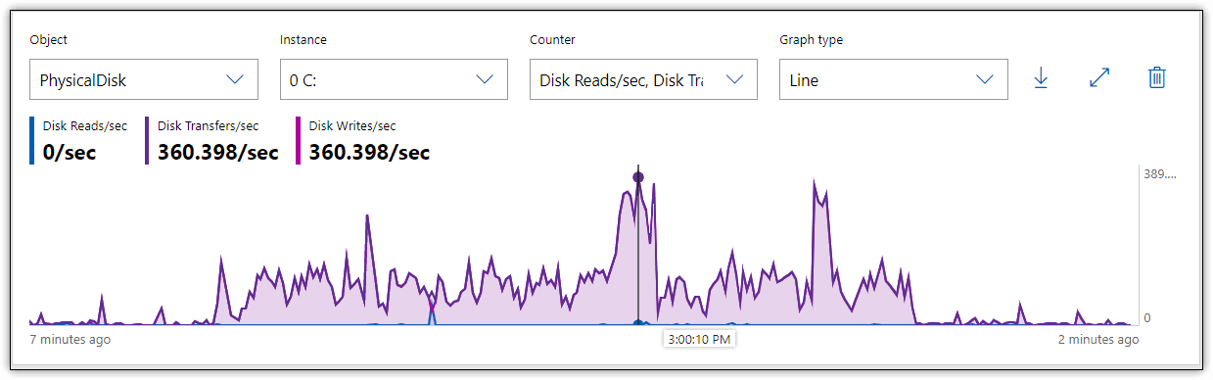This screenshot has height=380, width=1213.
Task: Open the Graph type dropdown showing Line
Action: tap(893, 79)
